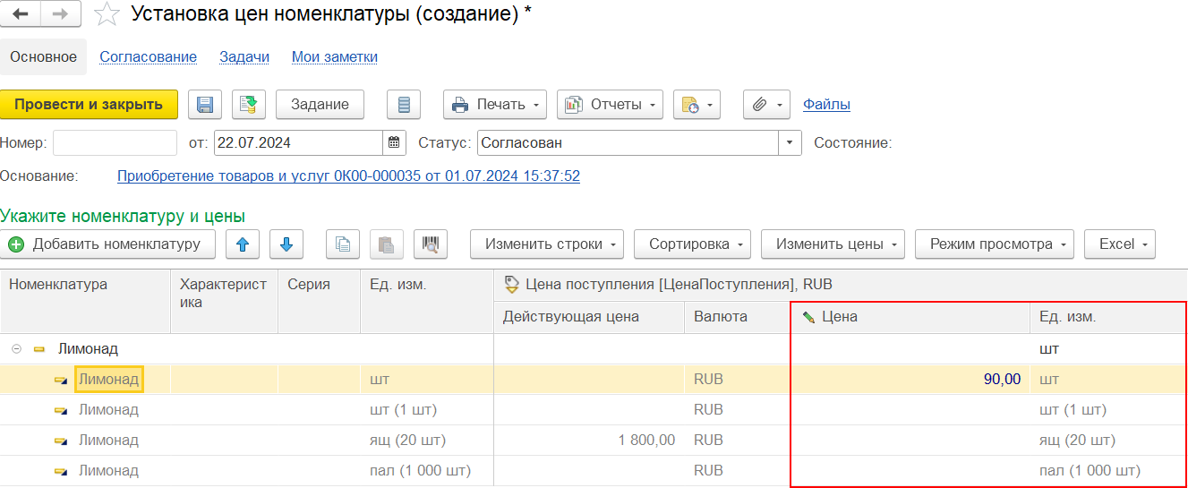Move the selected row up with the arrow
Image resolution: width=1188 pixels, height=488 pixels.
pos(243,244)
